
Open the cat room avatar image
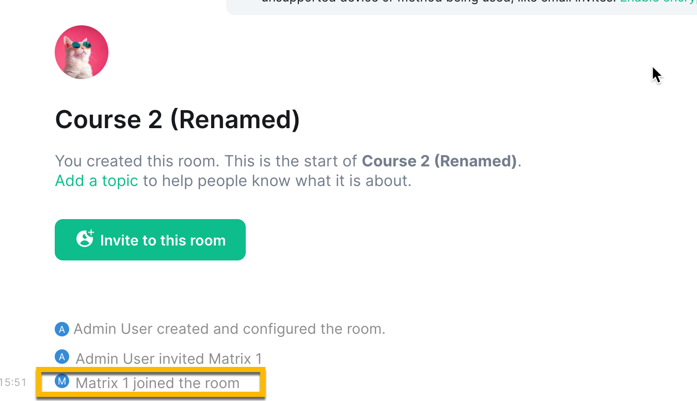[x=82, y=52]
